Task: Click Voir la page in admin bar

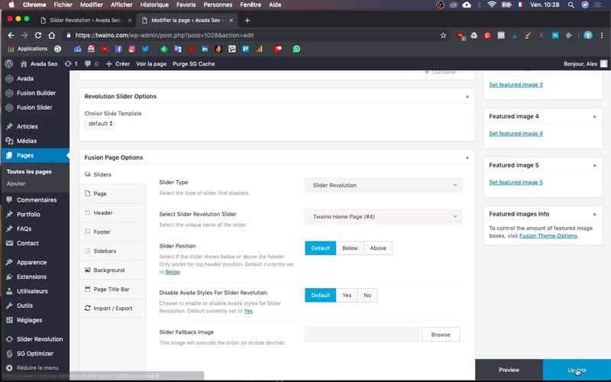Action: tap(151, 63)
